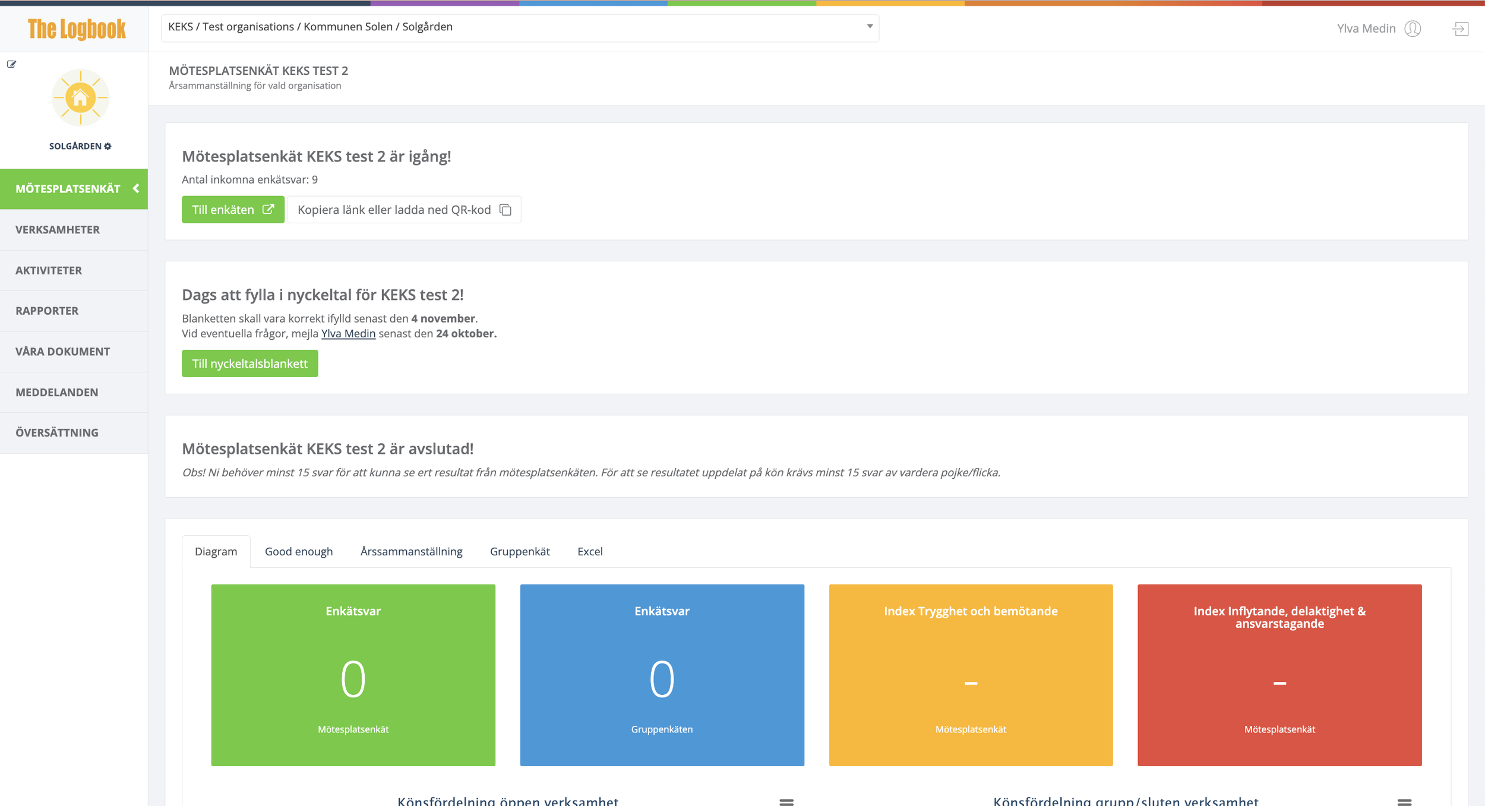The width and height of the screenshot is (1485, 806).
Task: Switch to the Good enough tab
Action: coord(299,551)
